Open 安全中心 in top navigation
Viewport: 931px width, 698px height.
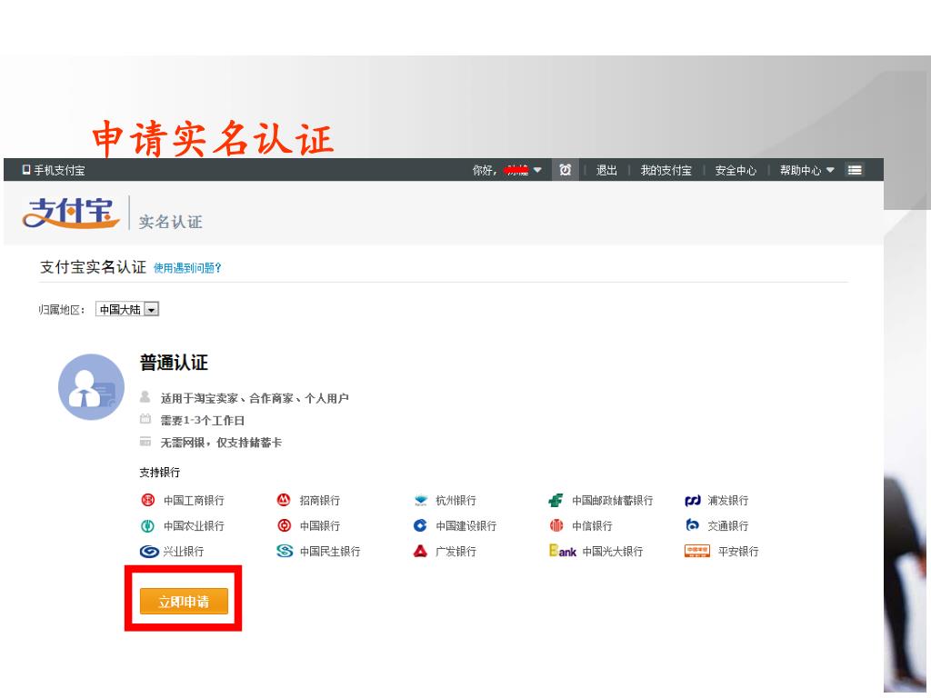[x=736, y=170]
